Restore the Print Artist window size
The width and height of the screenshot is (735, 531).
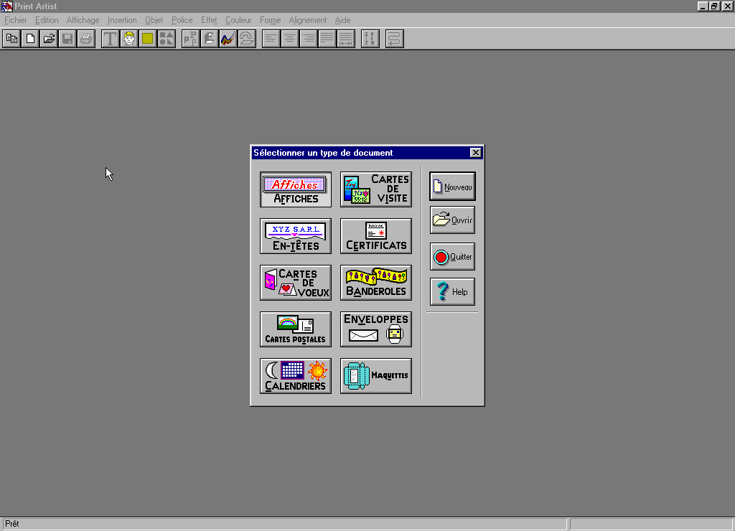point(714,6)
